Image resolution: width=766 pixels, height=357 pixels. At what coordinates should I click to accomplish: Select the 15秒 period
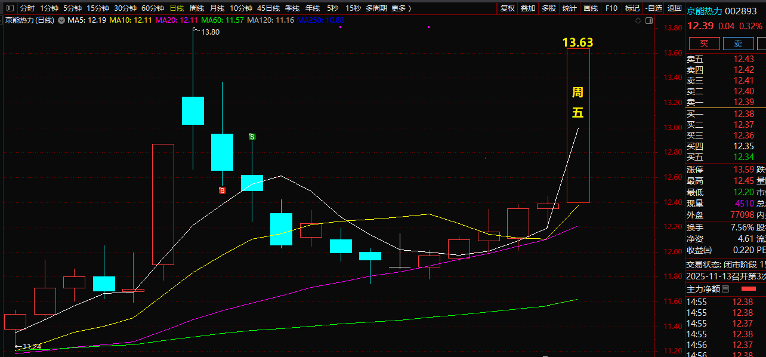tap(353, 8)
